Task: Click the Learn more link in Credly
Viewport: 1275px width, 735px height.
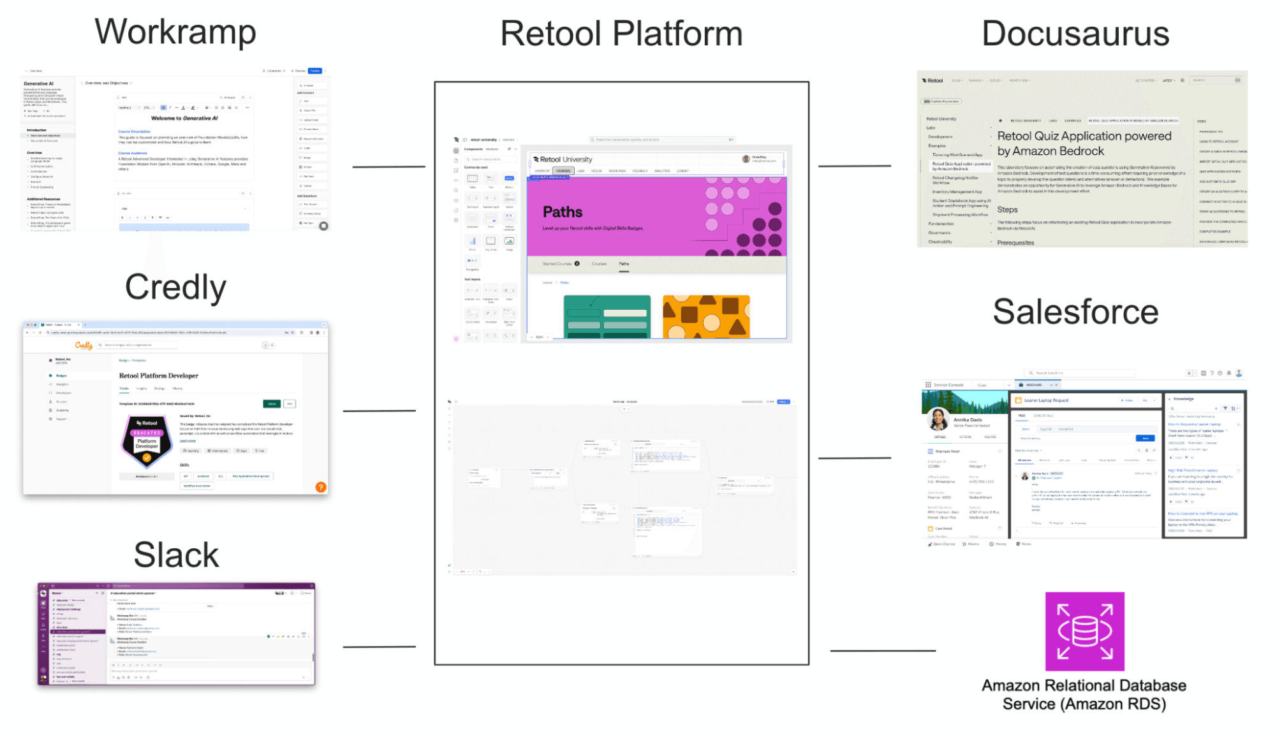Action: pyautogui.click(x=188, y=441)
